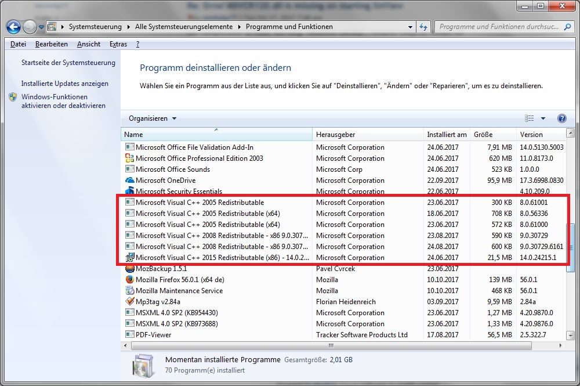The height and width of the screenshot is (386, 580).
Task: Click the Microsoft Office Sounds icon
Action: (x=129, y=169)
